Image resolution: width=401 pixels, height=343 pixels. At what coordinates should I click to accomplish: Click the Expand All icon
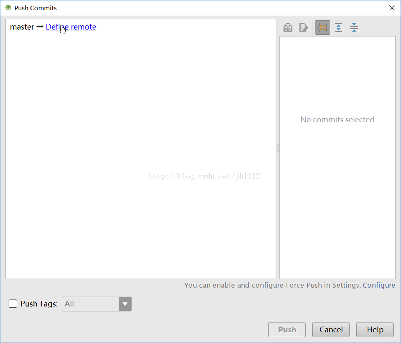click(338, 27)
